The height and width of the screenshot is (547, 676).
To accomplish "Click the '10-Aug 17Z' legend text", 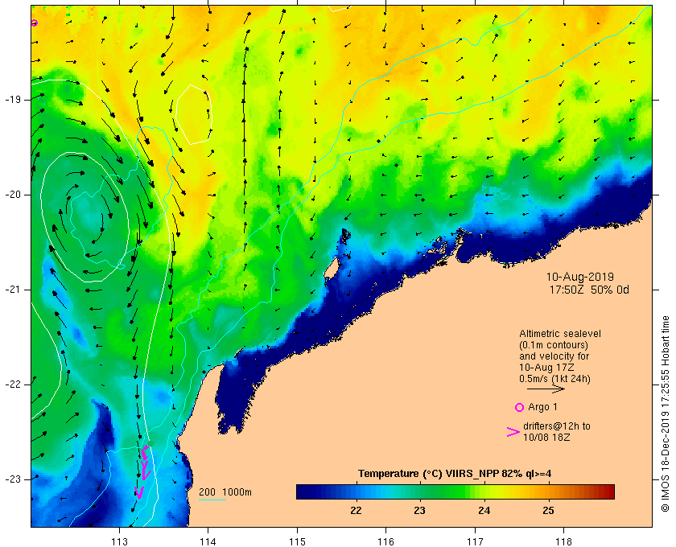I will click(546, 368).
